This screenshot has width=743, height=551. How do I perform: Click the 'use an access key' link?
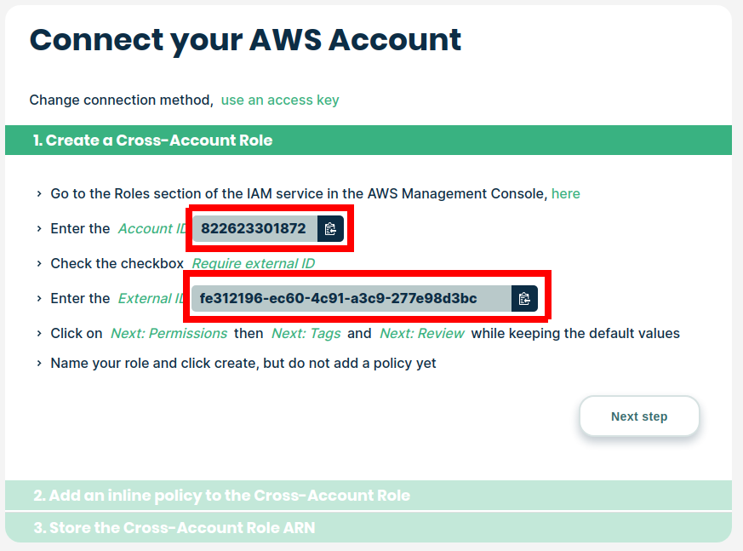(280, 100)
